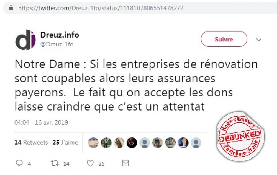Screen dimensions: 277x175
Task: Open the last gray default liker avatar
Action: (196, 143)
